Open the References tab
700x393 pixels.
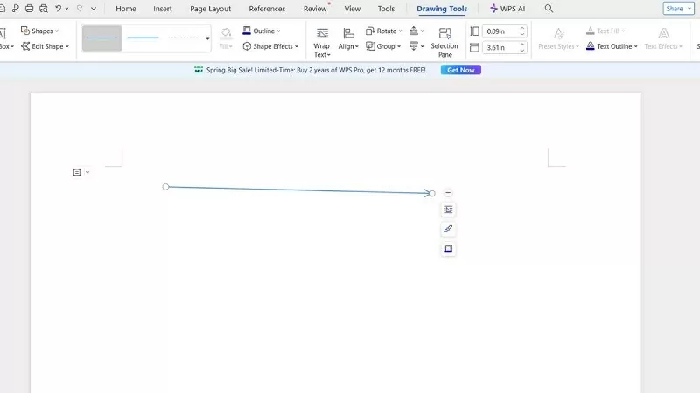267,9
